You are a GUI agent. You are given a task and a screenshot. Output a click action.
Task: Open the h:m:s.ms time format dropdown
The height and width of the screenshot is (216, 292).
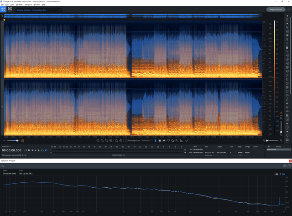click(x=6, y=147)
